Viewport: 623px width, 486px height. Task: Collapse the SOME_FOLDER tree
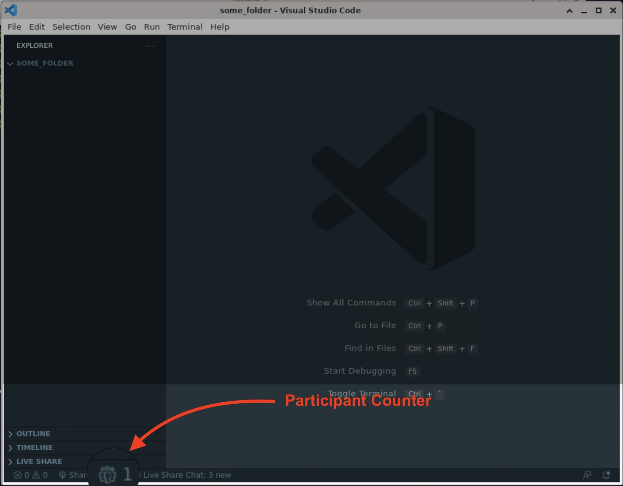click(x=10, y=63)
